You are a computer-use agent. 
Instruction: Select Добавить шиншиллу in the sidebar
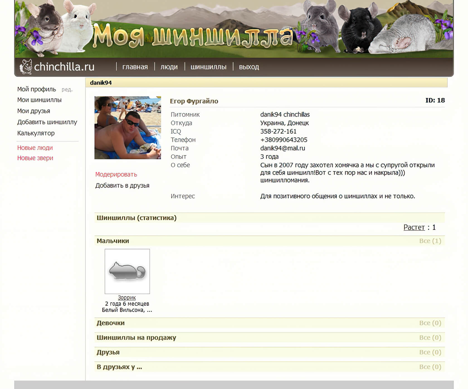coord(47,122)
